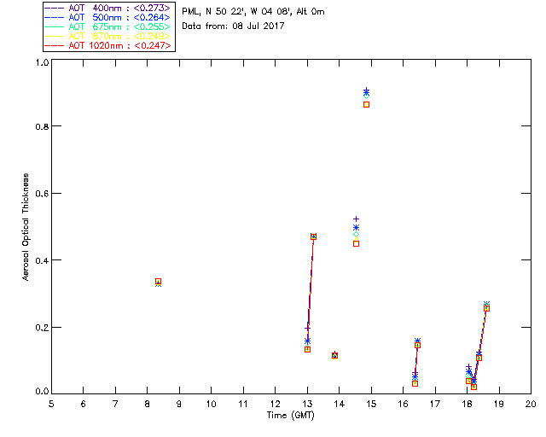The image size is (546, 437).
Task: Click the 0.8 y-axis tick label
Action: (x=42, y=126)
